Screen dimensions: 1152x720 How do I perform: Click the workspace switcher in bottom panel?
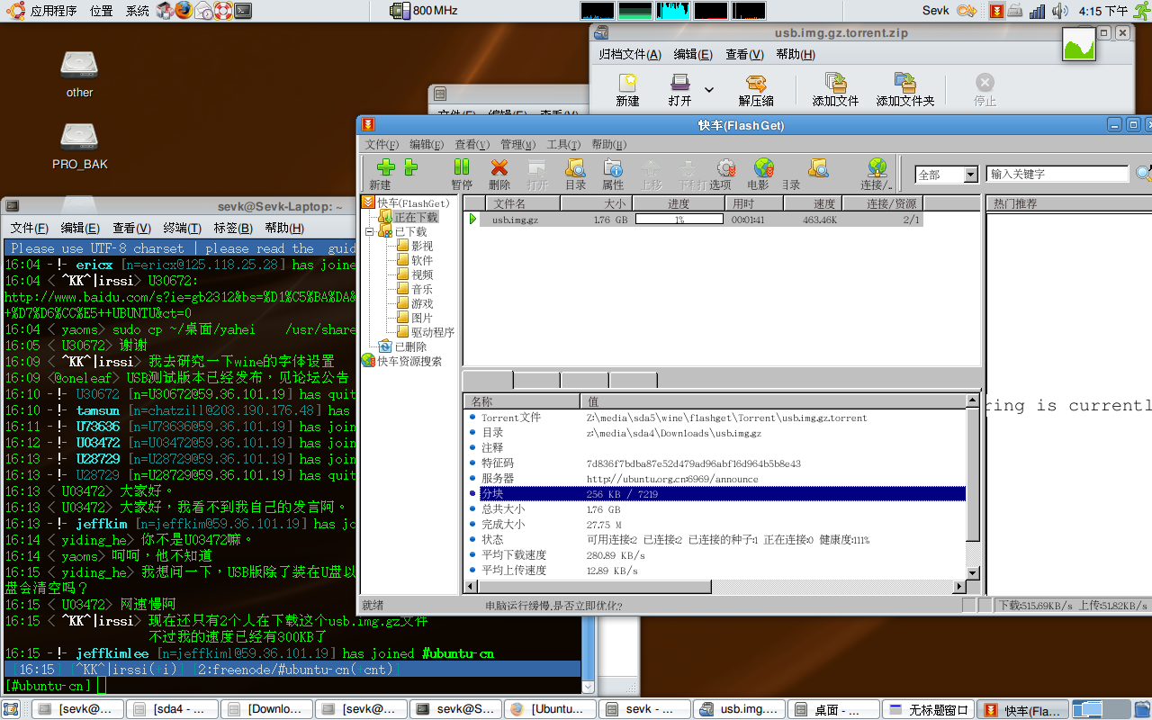[1099, 709]
